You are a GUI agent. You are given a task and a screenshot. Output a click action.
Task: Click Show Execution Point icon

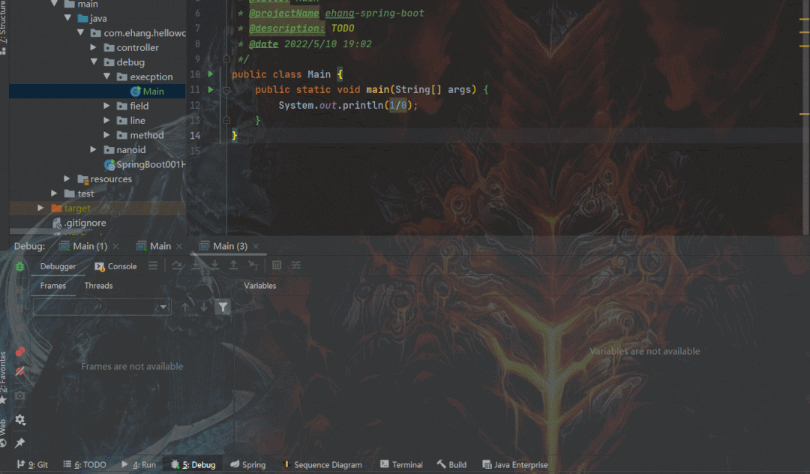tap(153, 265)
